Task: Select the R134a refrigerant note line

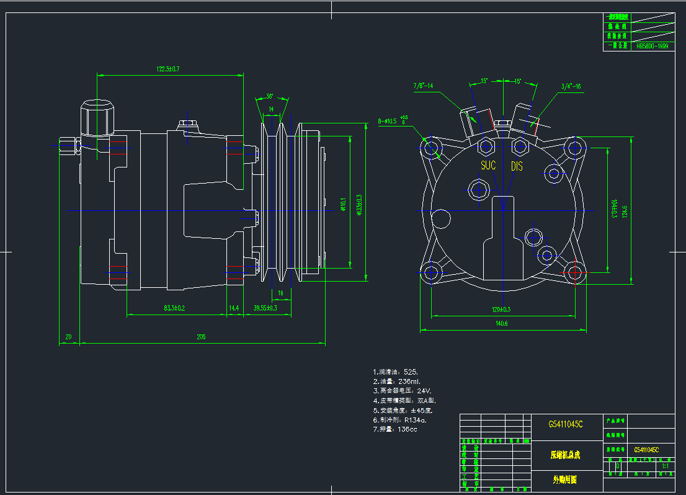Action: (403, 420)
